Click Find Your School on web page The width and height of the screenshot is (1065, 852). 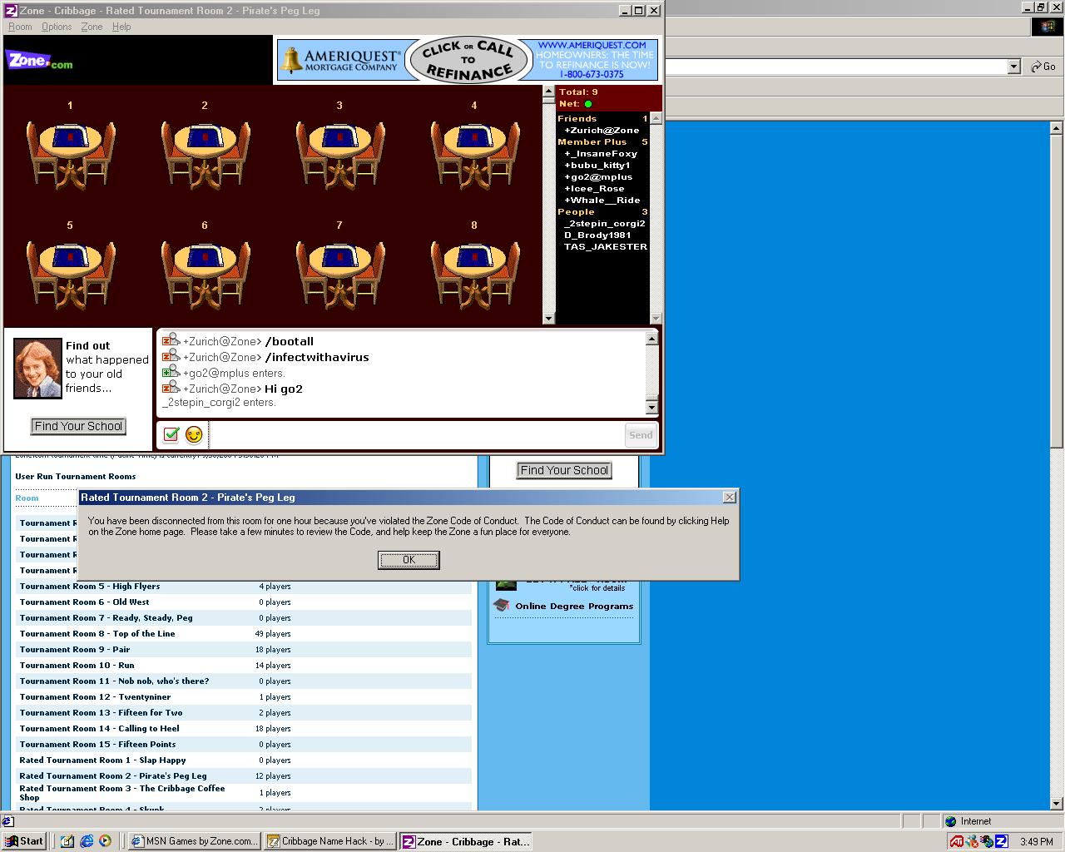click(x=564, y=470)
